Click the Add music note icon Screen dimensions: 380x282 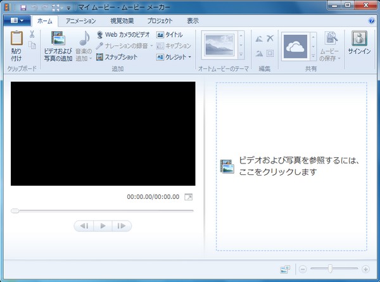pos(84,38)
